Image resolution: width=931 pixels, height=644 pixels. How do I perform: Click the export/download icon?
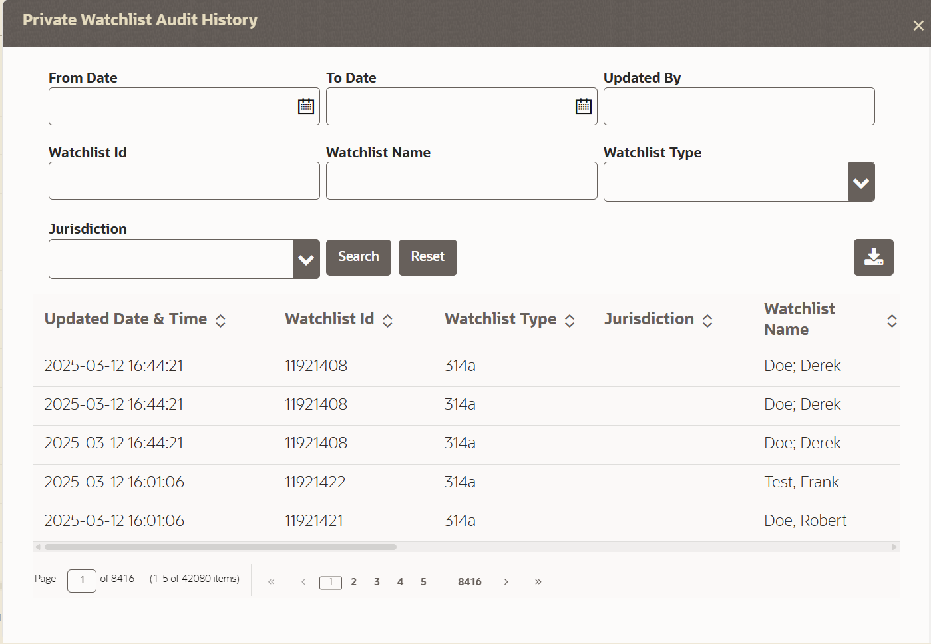[874, 257]
